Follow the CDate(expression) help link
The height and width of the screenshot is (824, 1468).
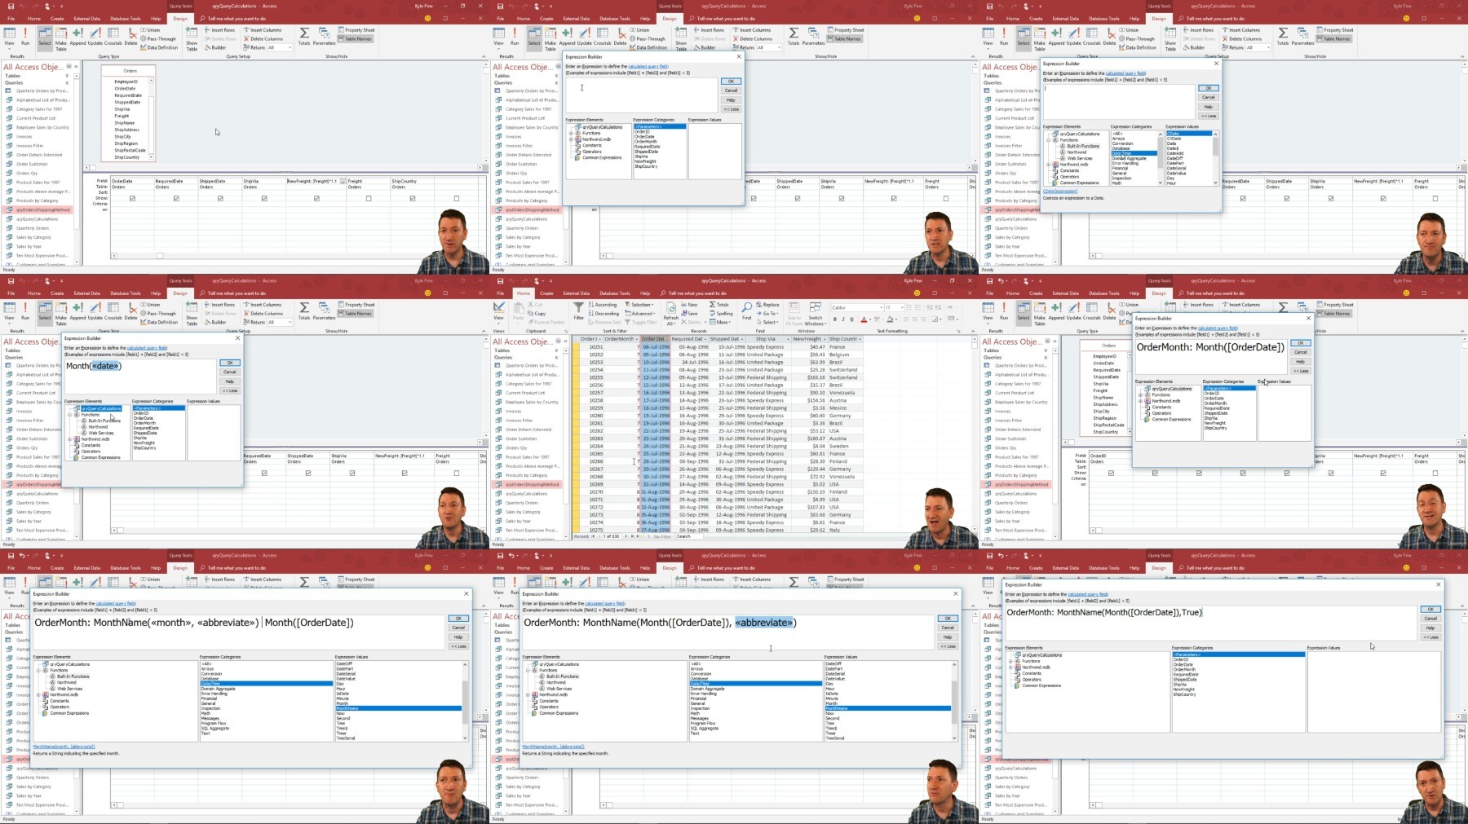click(1060, 192)
